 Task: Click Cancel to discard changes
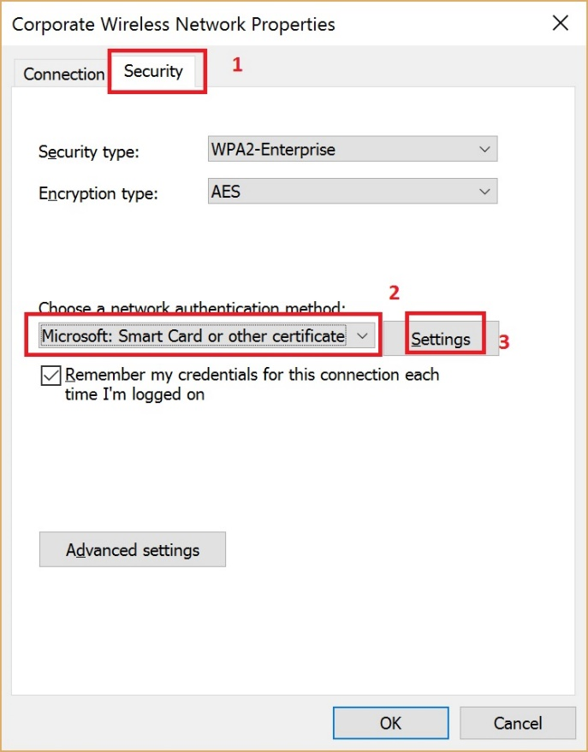click(x=518, y=723)
